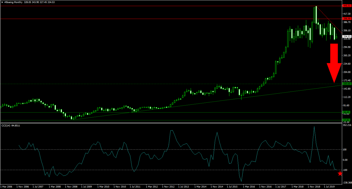Click the 1 Mar 2006 date label
Image resolution: width=352 pixels, height=189 pixels.
pos(7,186)
